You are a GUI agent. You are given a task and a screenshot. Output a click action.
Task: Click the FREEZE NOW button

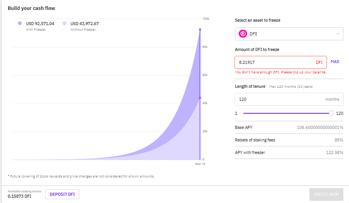[326, 194]
